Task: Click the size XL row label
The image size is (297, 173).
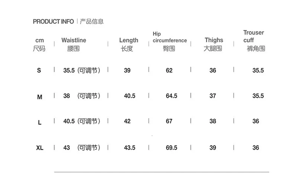Action: pyautogui.click(x=40, y=148)
